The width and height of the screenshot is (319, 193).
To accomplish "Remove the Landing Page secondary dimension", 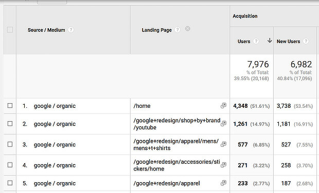I will click(188, 29).
